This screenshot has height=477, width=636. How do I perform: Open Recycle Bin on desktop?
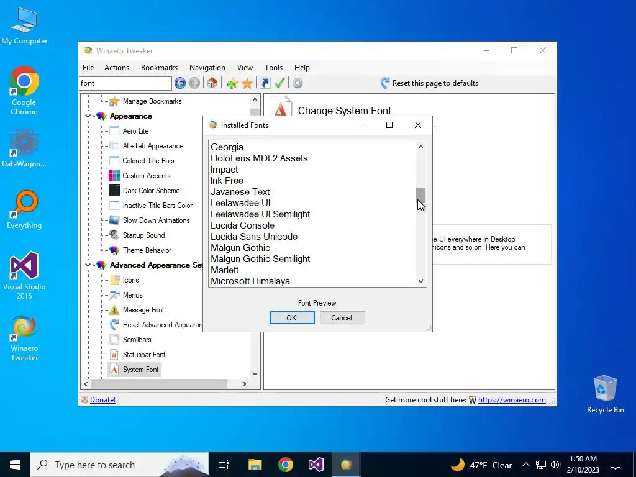[x=605, y=394]
